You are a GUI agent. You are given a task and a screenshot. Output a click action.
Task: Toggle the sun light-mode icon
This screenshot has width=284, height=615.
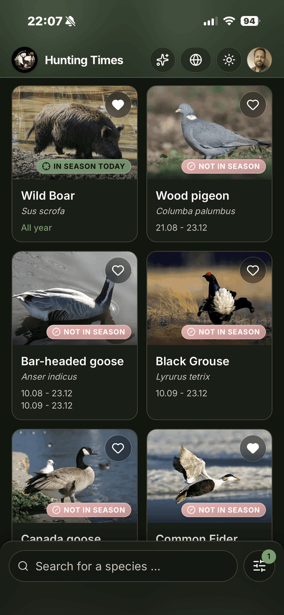coord(229,60)
